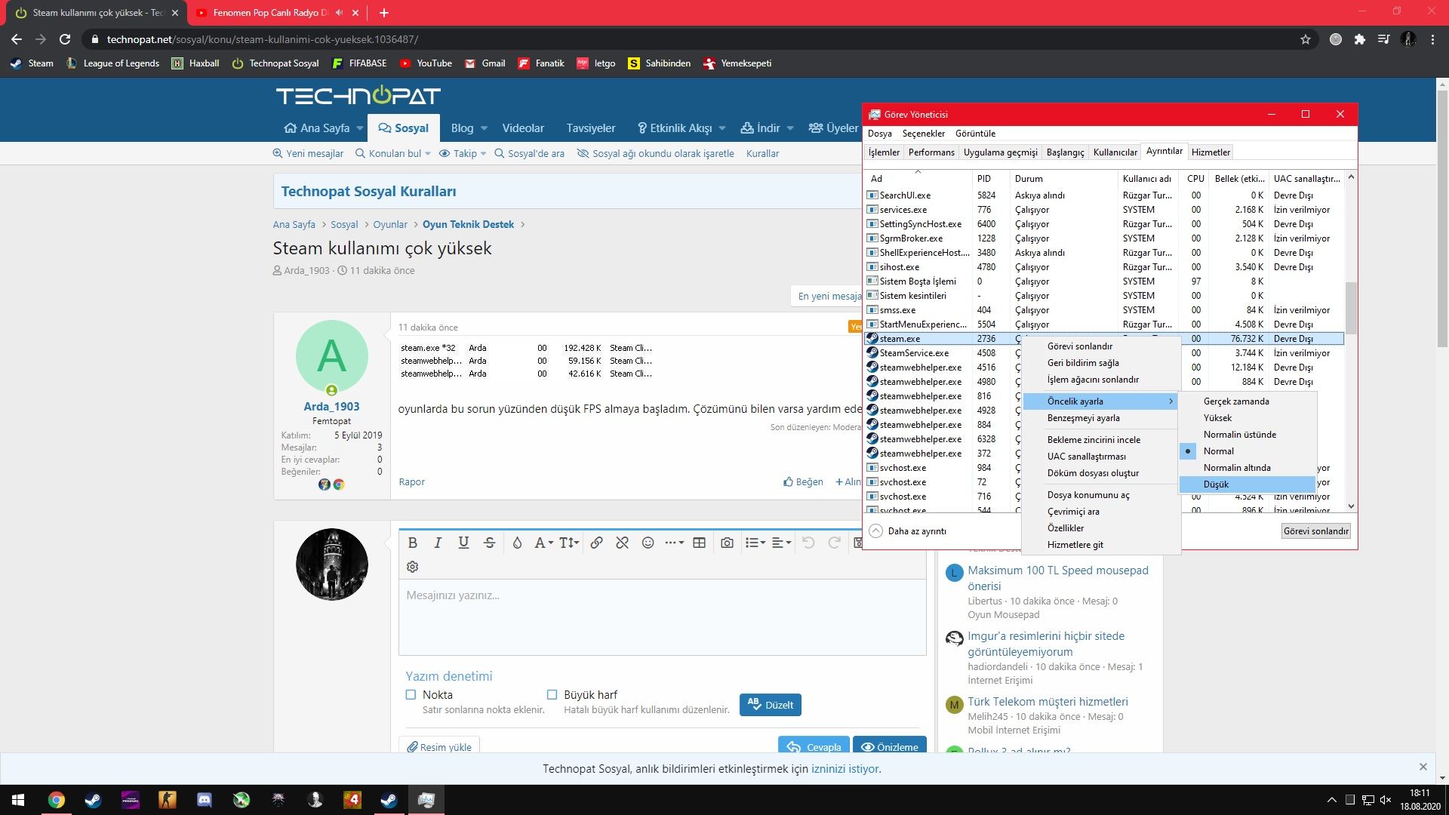The width and height of the screenshot is (1449, 815).
Task: Click the camera insert image icon
Action: pyautogui.click(x=727, y=543)
